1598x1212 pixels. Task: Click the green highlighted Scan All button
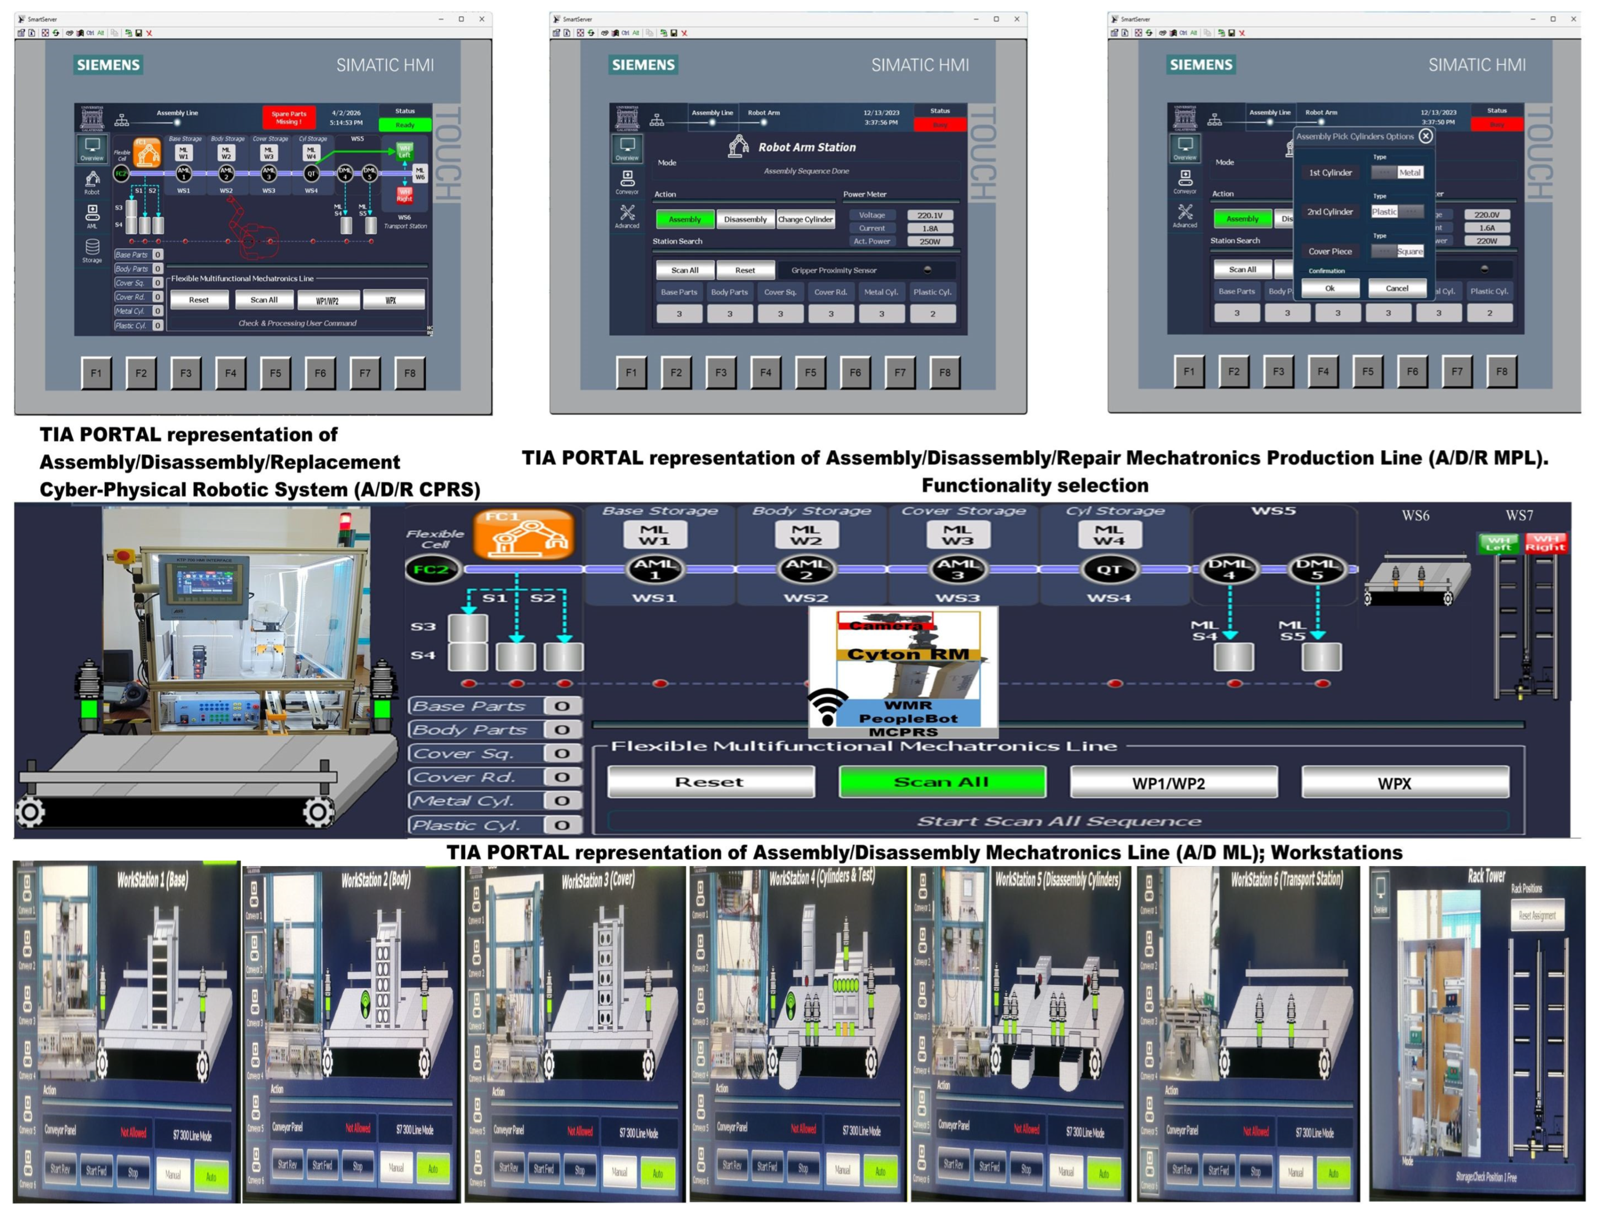[942, 782]
